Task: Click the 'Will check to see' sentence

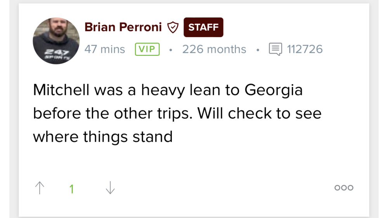Action: (x=259, y=113)
